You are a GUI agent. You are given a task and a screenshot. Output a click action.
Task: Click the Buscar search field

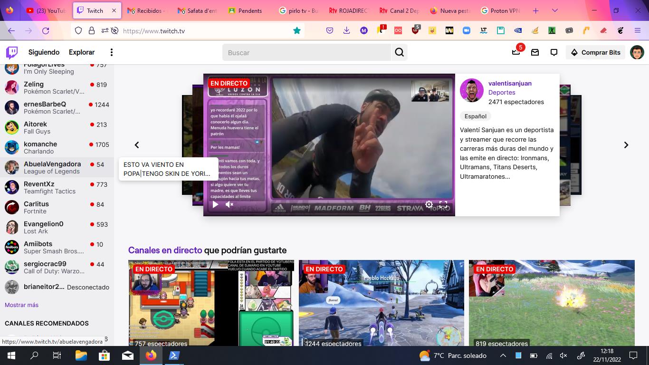tap(306, 52)
